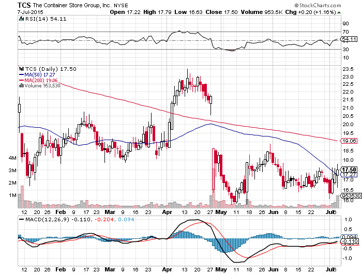Click the 30 oversold level on RSI axis

pos(345,50)
